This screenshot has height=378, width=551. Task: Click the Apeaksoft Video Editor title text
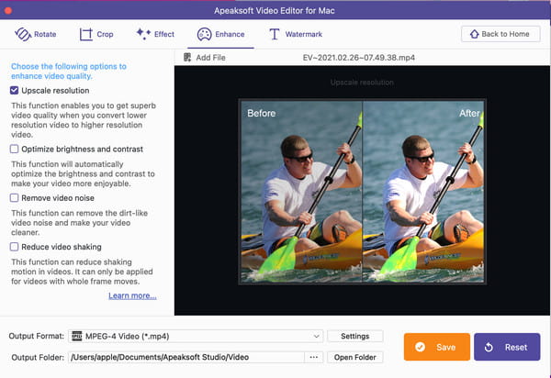[274, 10]
